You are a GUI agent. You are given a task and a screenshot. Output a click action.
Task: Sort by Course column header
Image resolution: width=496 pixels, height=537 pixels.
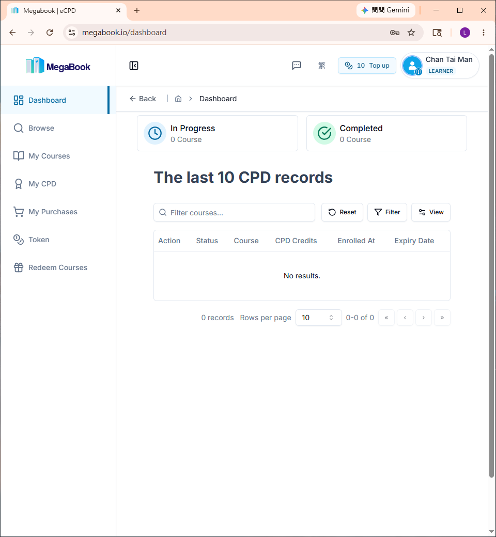[x=246, y=241]
